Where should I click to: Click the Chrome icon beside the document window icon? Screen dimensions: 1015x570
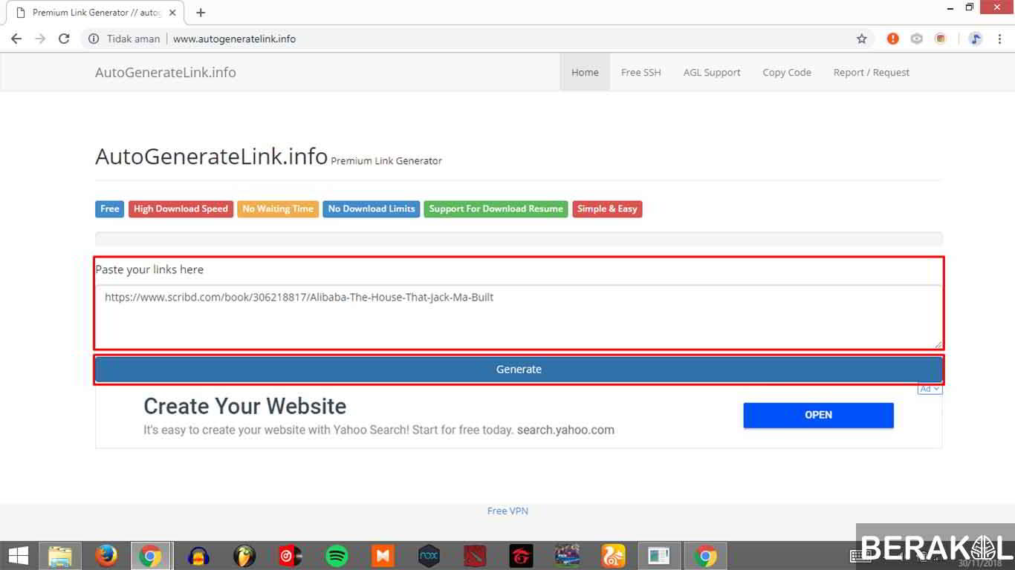(x=705, y=555)
